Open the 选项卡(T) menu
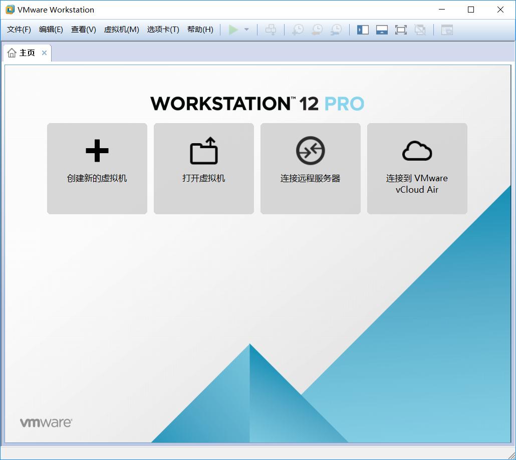Image resolution: width=516 pixels, height=460 pixels. pos(163,30)
